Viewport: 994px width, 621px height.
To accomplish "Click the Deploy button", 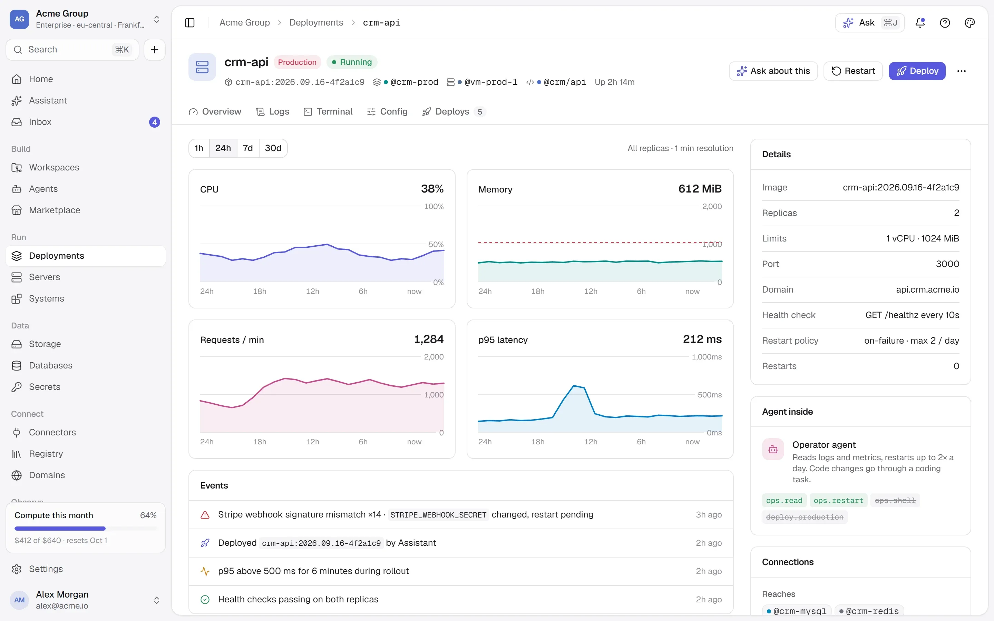I will [x=917, y=71].
